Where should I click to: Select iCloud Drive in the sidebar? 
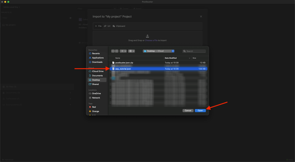96,71
